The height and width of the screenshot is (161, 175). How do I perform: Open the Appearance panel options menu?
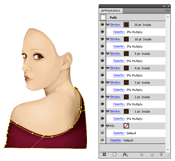(167, 11)
